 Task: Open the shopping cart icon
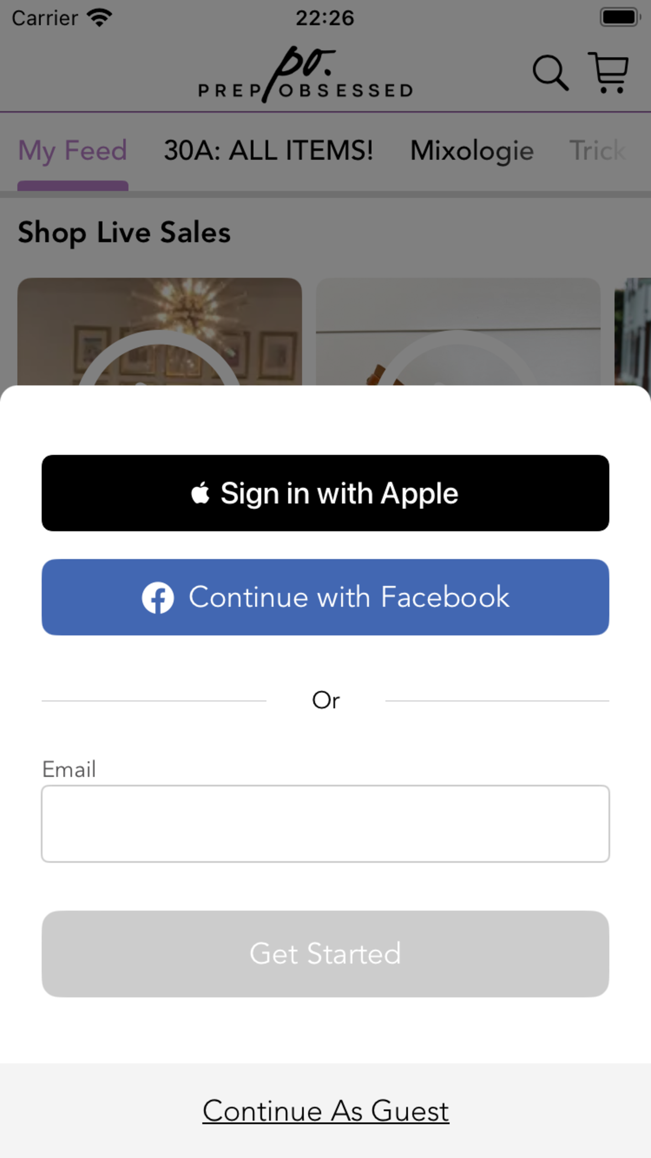coord(608,72)
